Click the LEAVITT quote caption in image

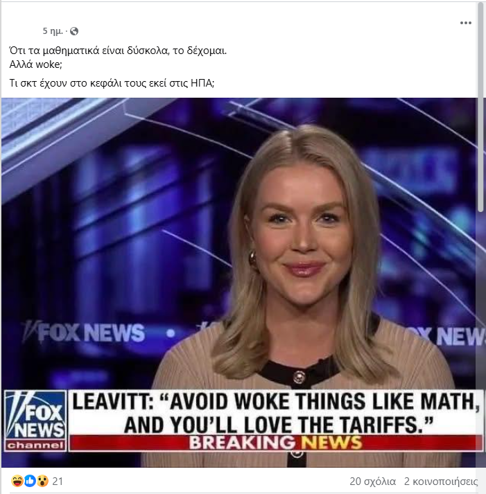coord(275,413)
